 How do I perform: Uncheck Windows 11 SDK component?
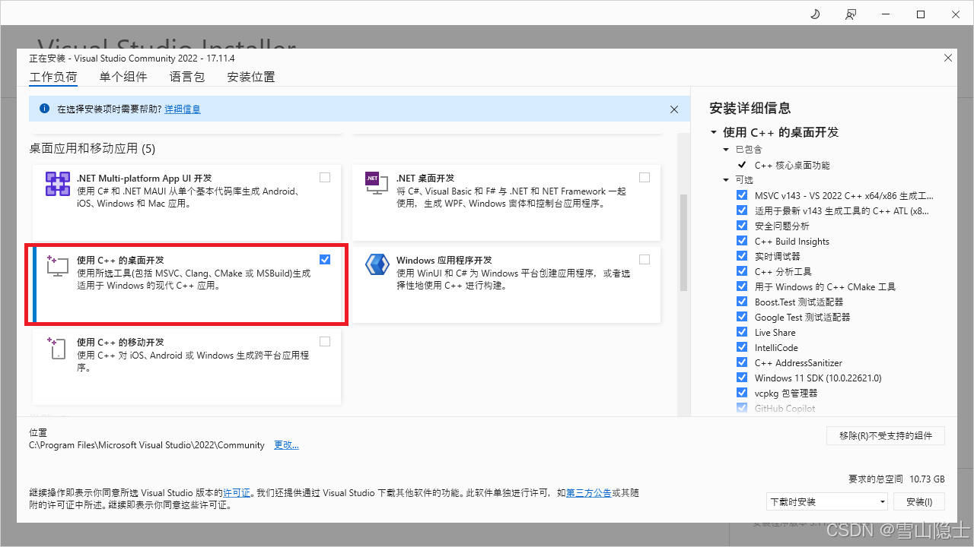coord(742,378)
